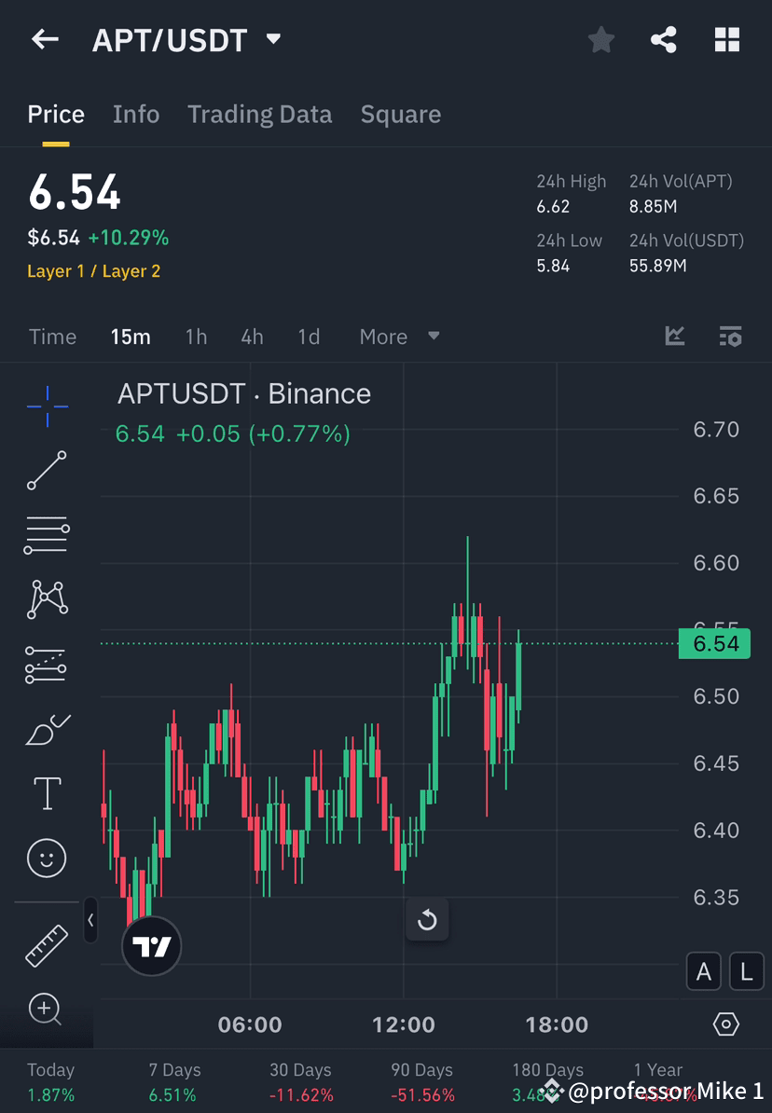Select the crosshair cursor tool

click(47, 405)
